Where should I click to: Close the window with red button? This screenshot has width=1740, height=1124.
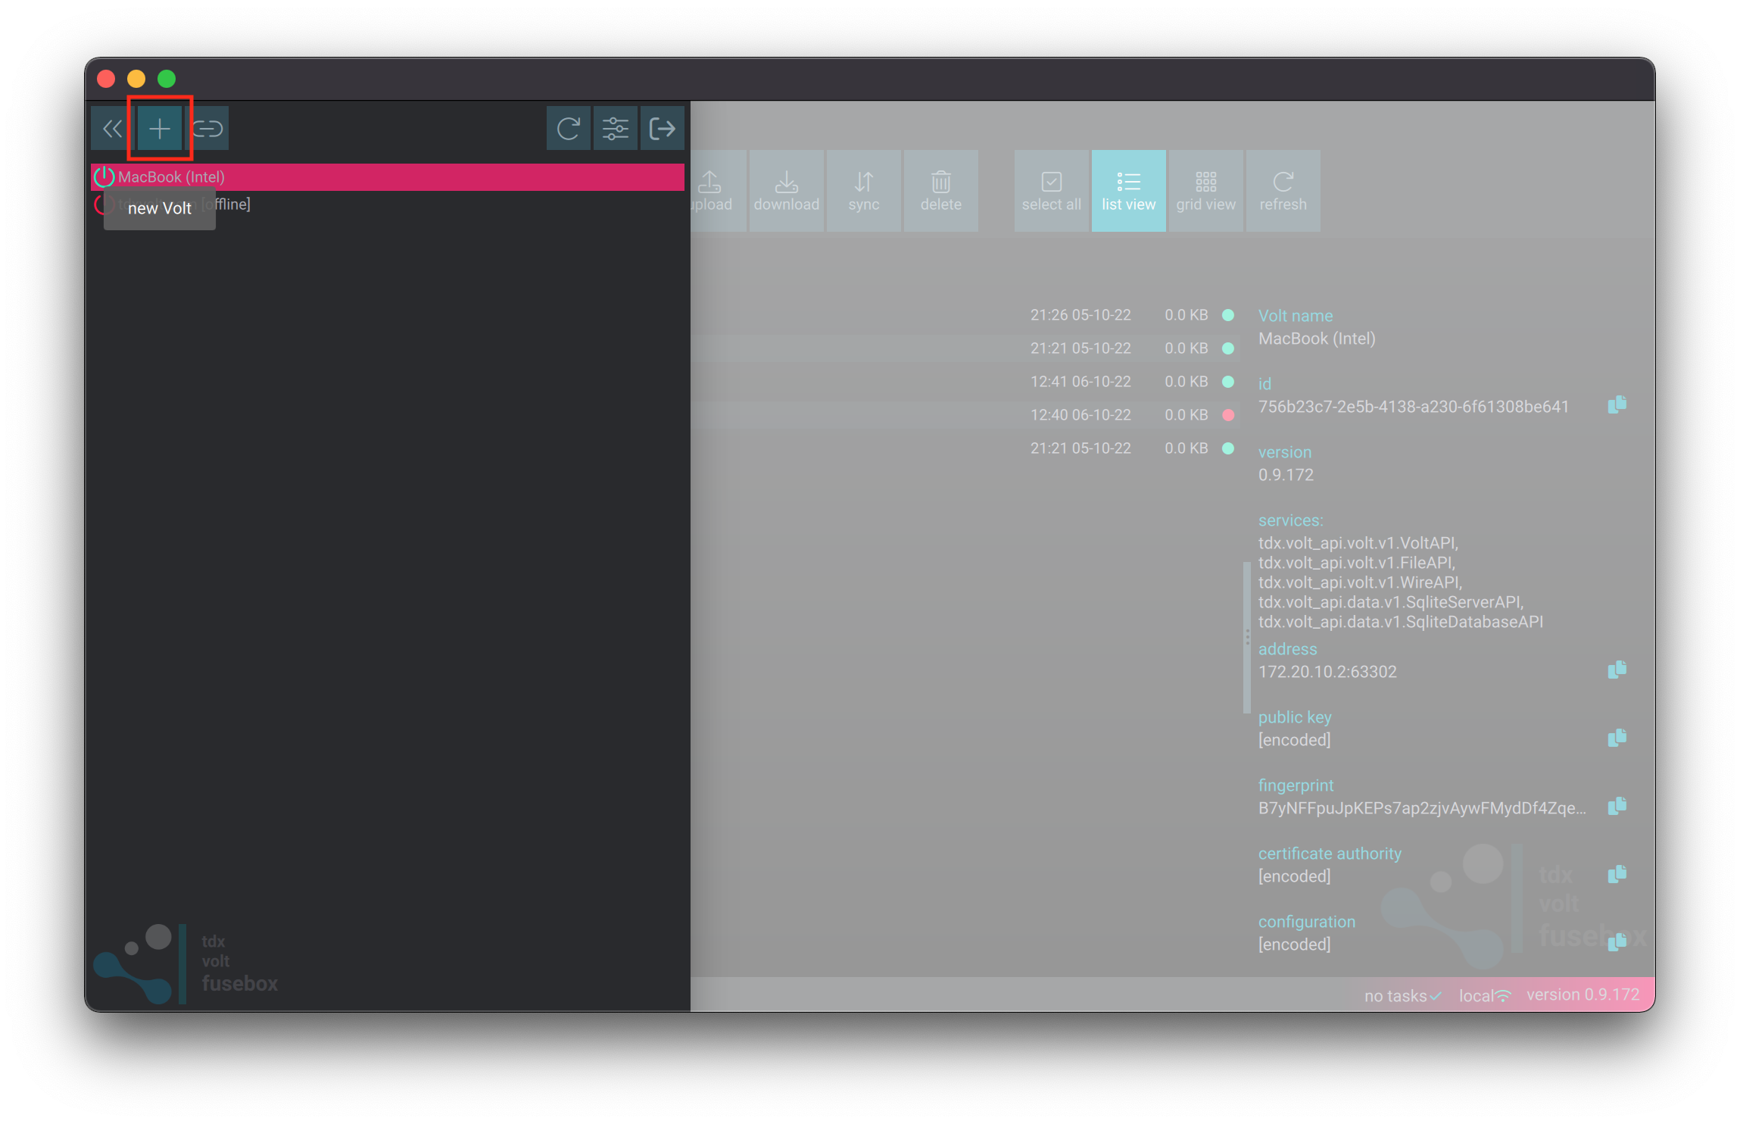(106, 79)
